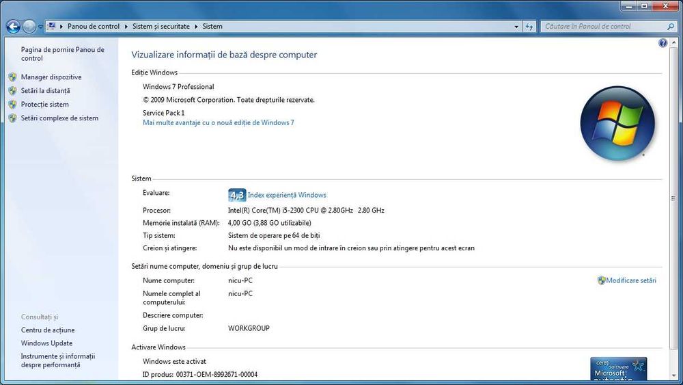This screenshot has width=683, height=385.
Task: Click the shield icon beside Protecție sistem
Action: pyautogui.click(x=12, y=104)
